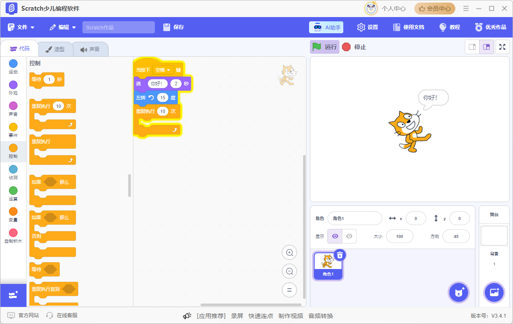Screen dimensions: 513x324
Task: Switch to the 代码 tab
Action: coord(20,49)
